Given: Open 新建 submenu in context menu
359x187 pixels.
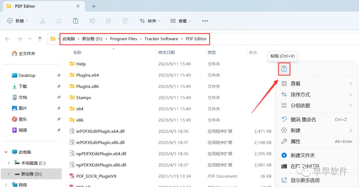Looking at the screenshot, I should [317, 130].
